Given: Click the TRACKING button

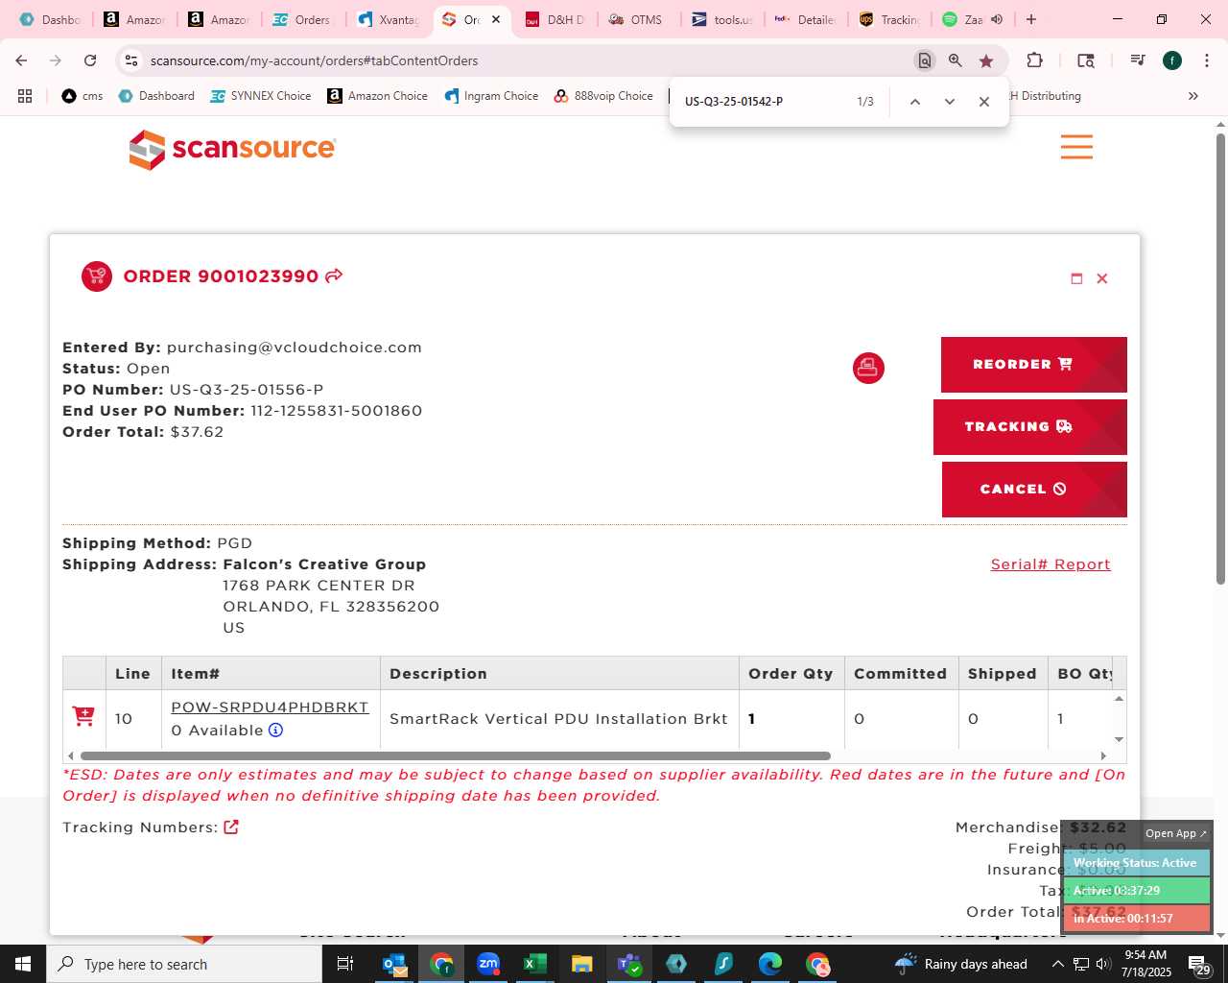Looking at the screenshot, I should point(1030,427).
